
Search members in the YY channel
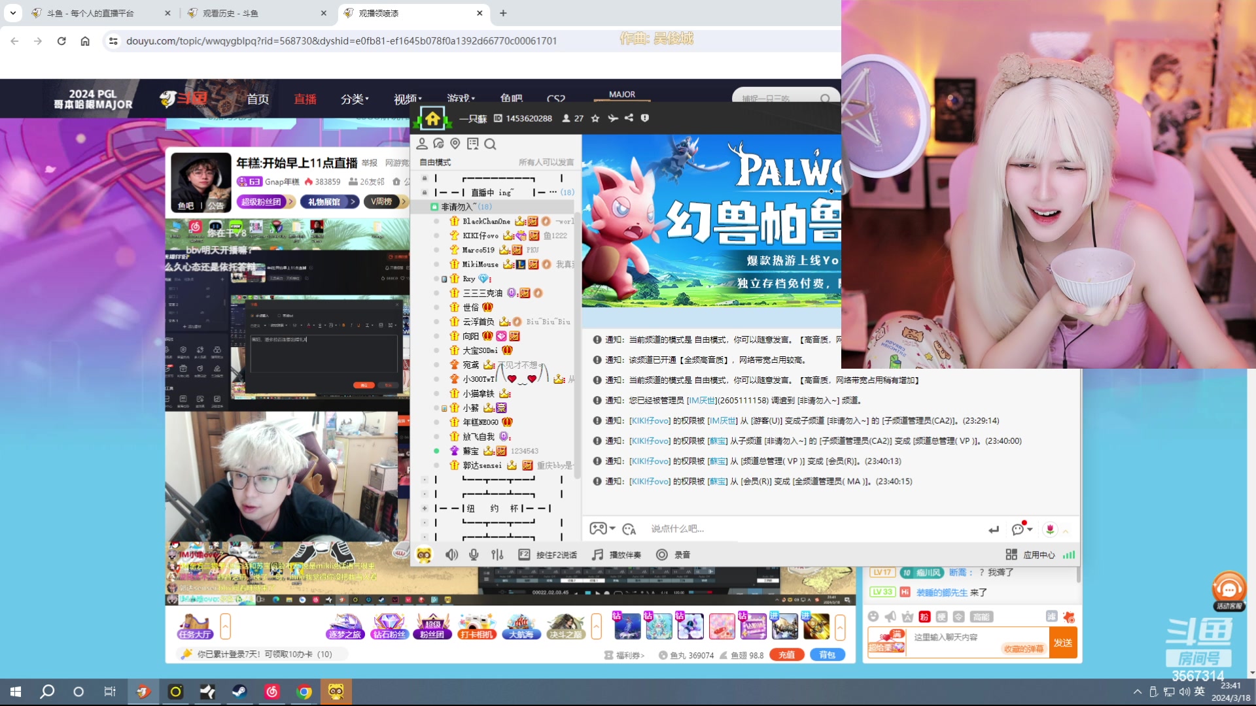(x=490, y=144)
